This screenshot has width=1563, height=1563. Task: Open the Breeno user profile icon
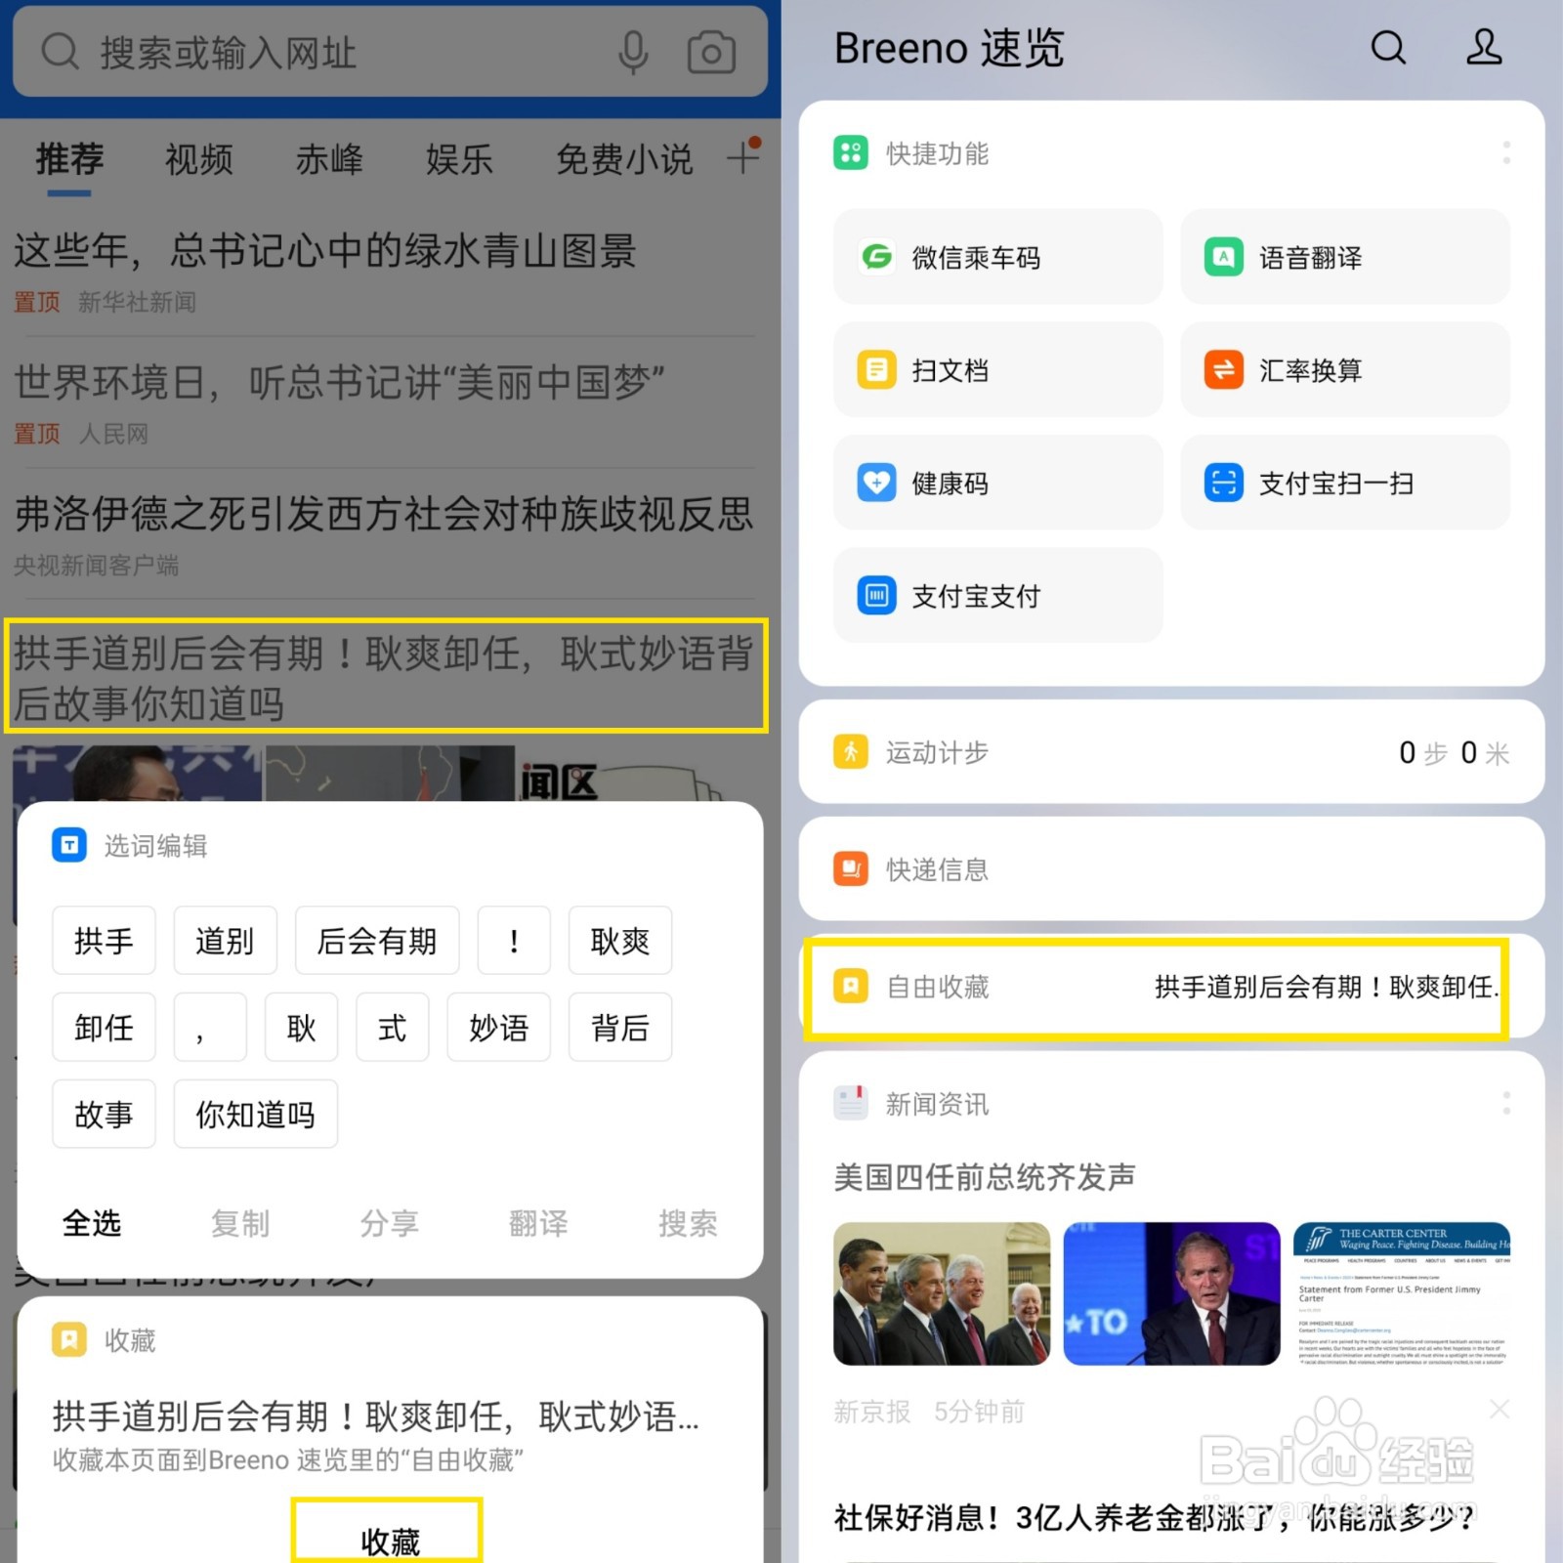point(1484,47)
